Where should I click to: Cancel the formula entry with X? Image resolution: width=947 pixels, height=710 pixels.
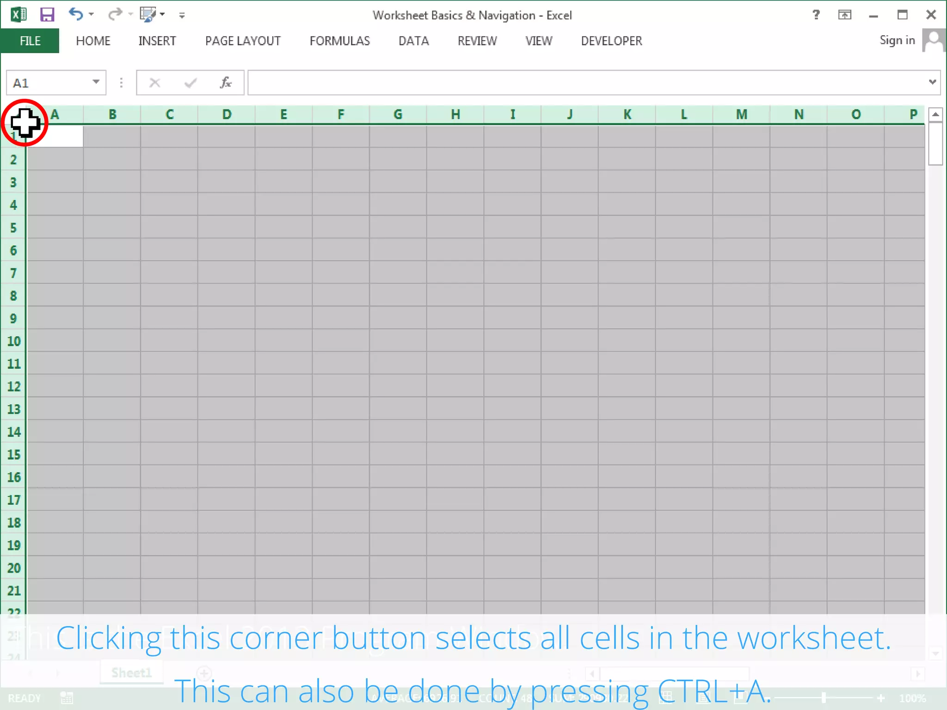pyautogui.click(x=155, y=83)
